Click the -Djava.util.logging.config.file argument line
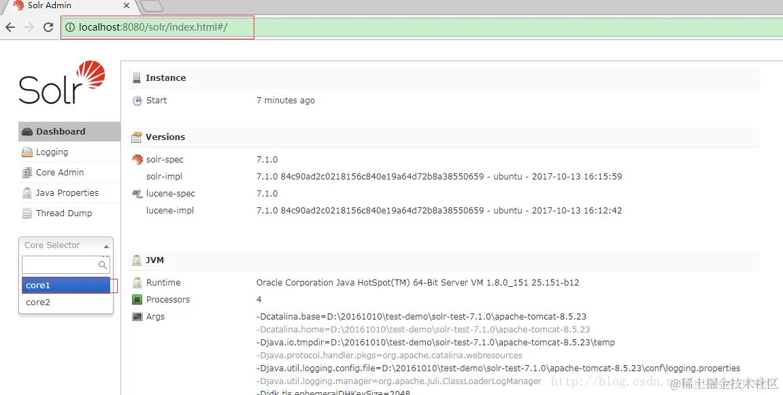The width and height of the screenshot is (783, 395). click(499, 368)
